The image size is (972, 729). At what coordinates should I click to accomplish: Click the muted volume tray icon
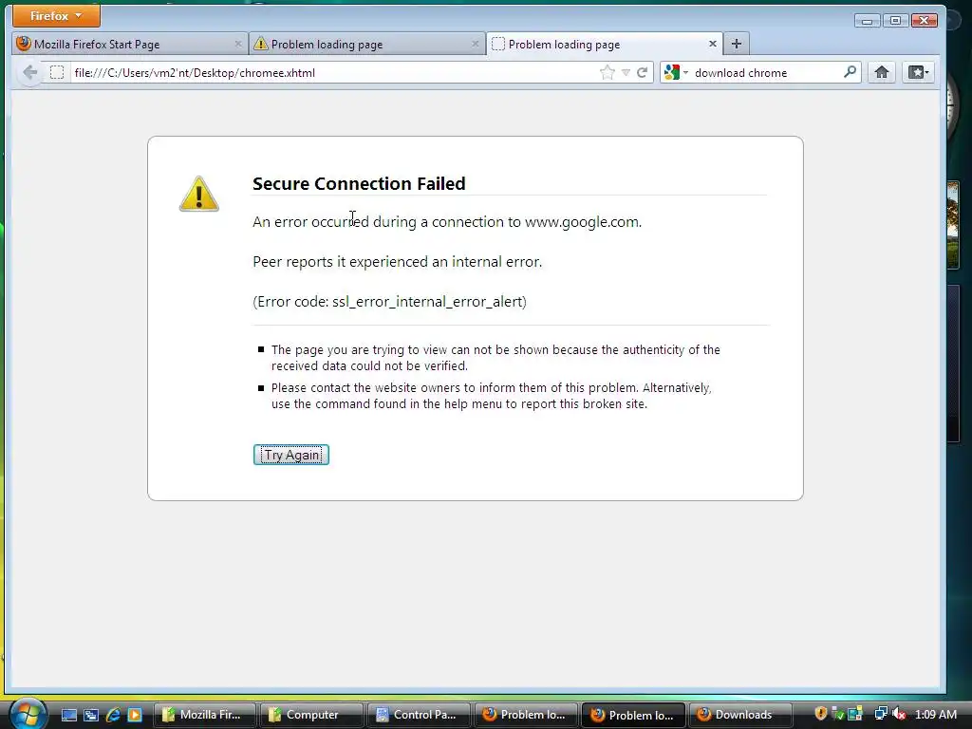(x=900, y=714)
